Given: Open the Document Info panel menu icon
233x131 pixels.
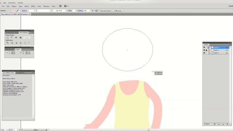Looking at the screenshot, I should [x=33, y=73].
